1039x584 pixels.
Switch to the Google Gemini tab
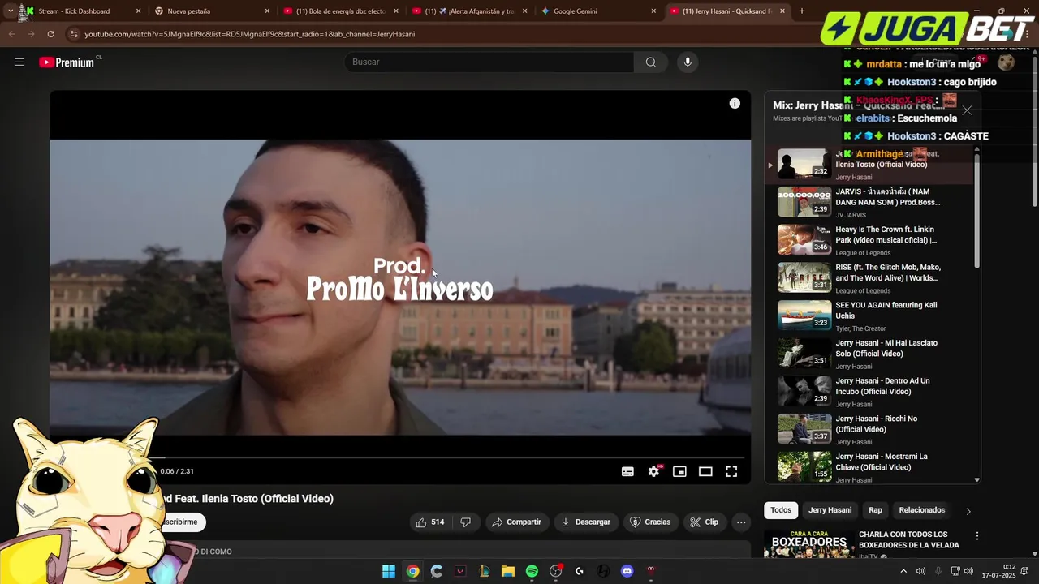[598, 11]
